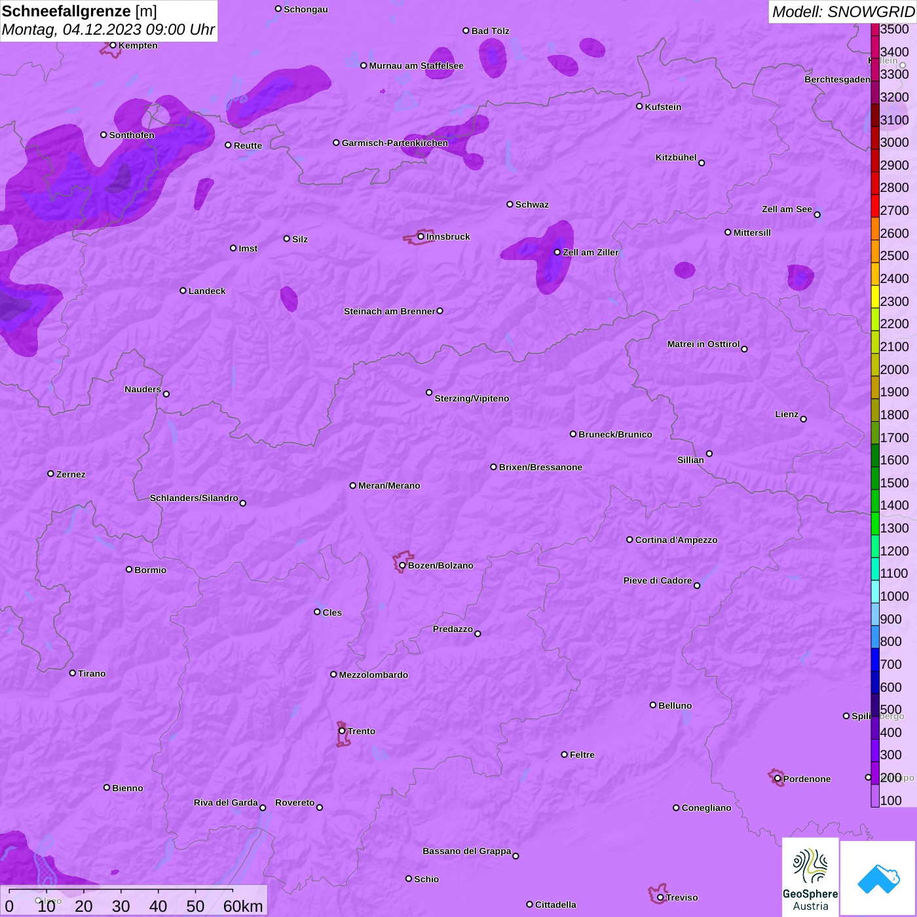This screenshot has width=917, height=917.
Task: Click the Riva del Garda label
Action: click(226, 802)
